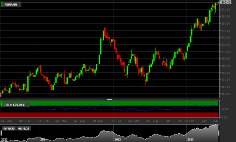Click the left handle of the range navigator
The image size is (236, 142).
pos(1,133)
